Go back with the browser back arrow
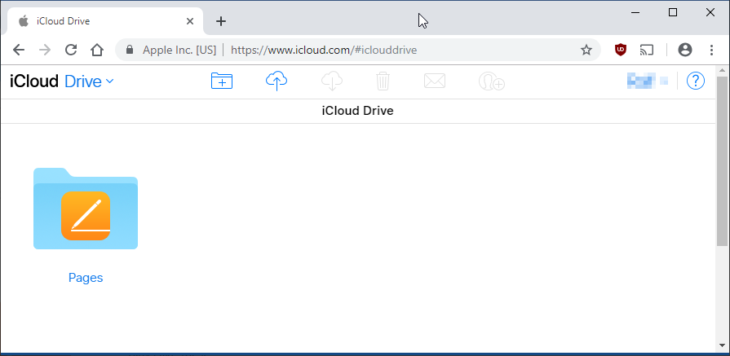730x356 pixels. pyautogui.click(x=19, y=50)
